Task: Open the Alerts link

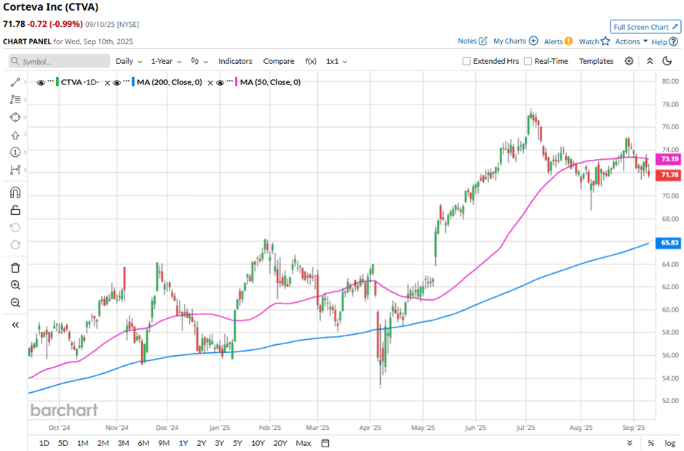Action: pos(553,41)
